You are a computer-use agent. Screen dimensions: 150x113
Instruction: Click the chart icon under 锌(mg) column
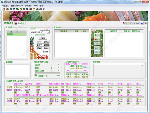[109, 104]
